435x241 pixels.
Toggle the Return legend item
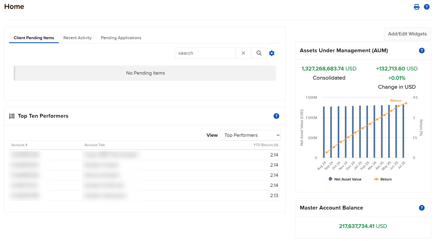pyautogui.click(x=383, y=179)
